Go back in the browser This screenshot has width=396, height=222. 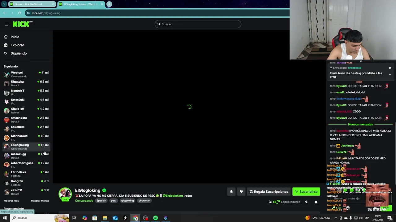pos(4,13)
